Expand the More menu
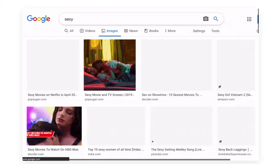This screenshot has width=280, height=164. pos(170,31)
